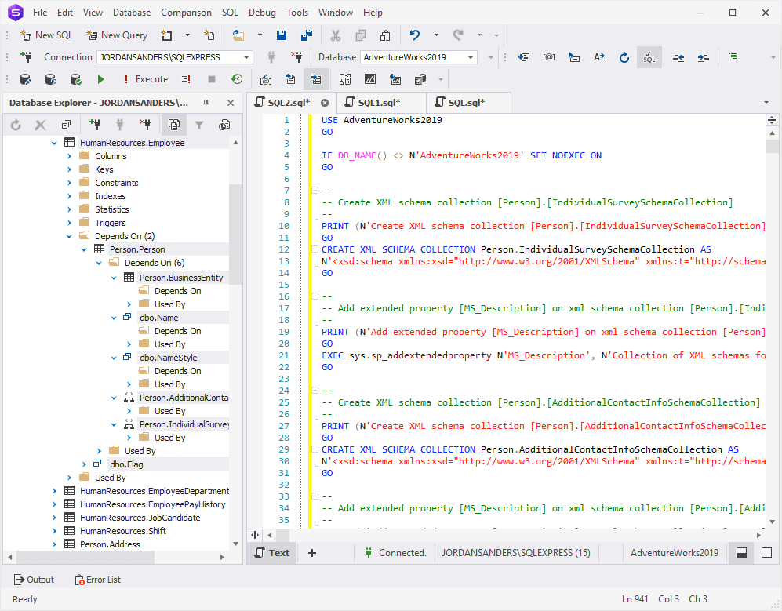Click the database-with-green-check icon in the toolbar

click(x=75, y=78)
